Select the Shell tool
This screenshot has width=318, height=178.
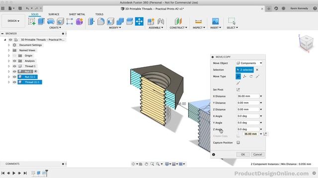(110, 21)
